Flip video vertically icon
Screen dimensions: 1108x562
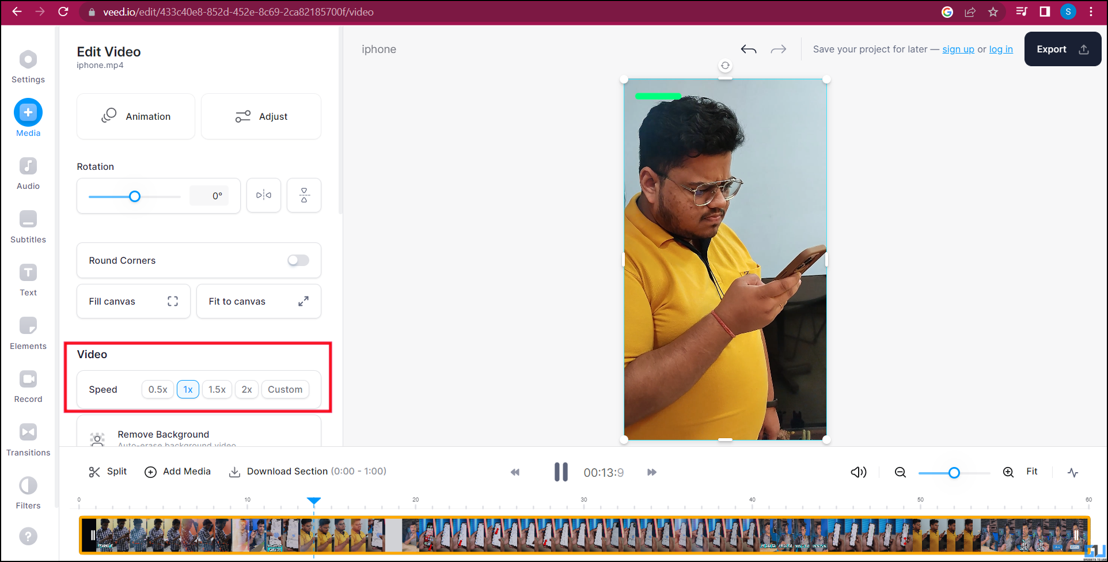[x=304, y=195]
